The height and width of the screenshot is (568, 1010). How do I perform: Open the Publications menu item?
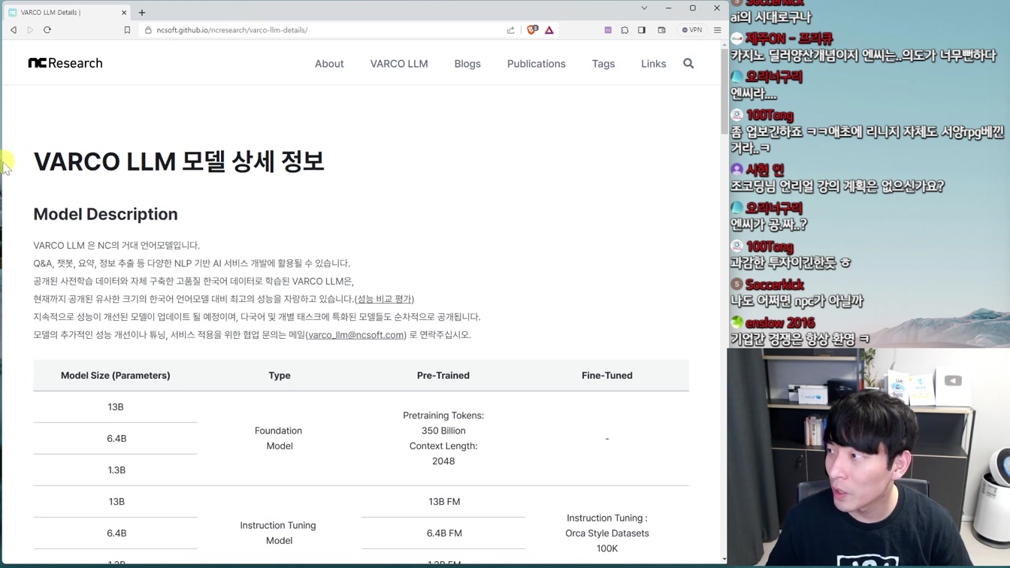(x=537, y=64)
